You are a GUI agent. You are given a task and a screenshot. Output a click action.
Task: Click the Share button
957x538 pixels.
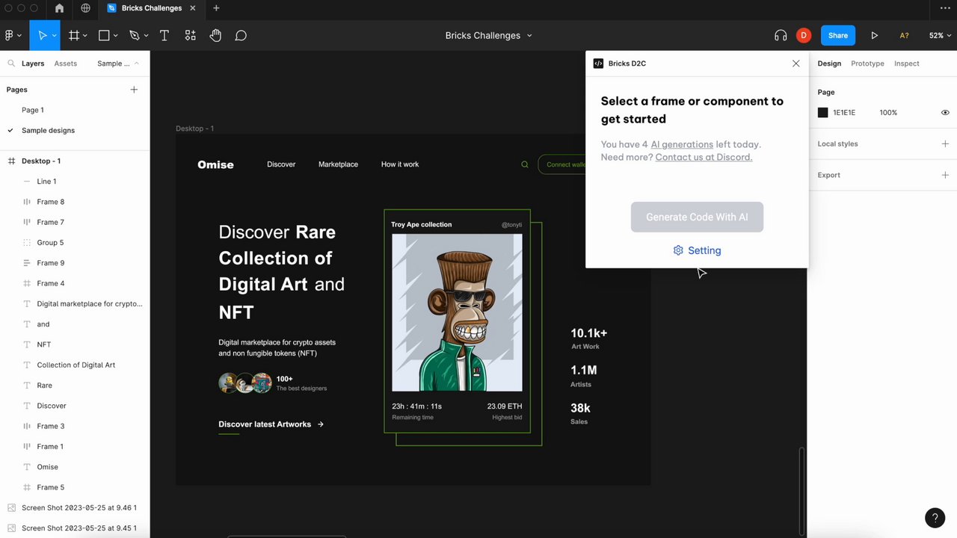coord(838,35)
